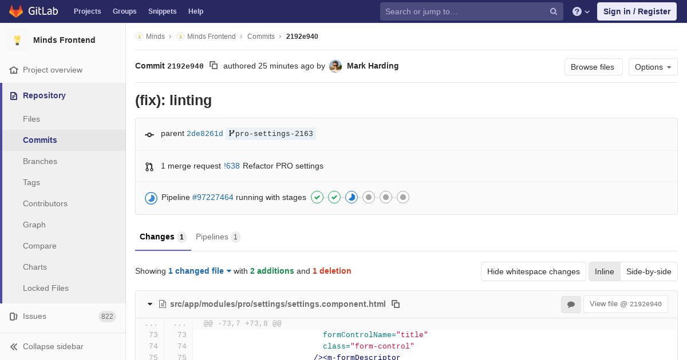Click the pipeline running status icon
687x360 pixels.
coord(151,198)
